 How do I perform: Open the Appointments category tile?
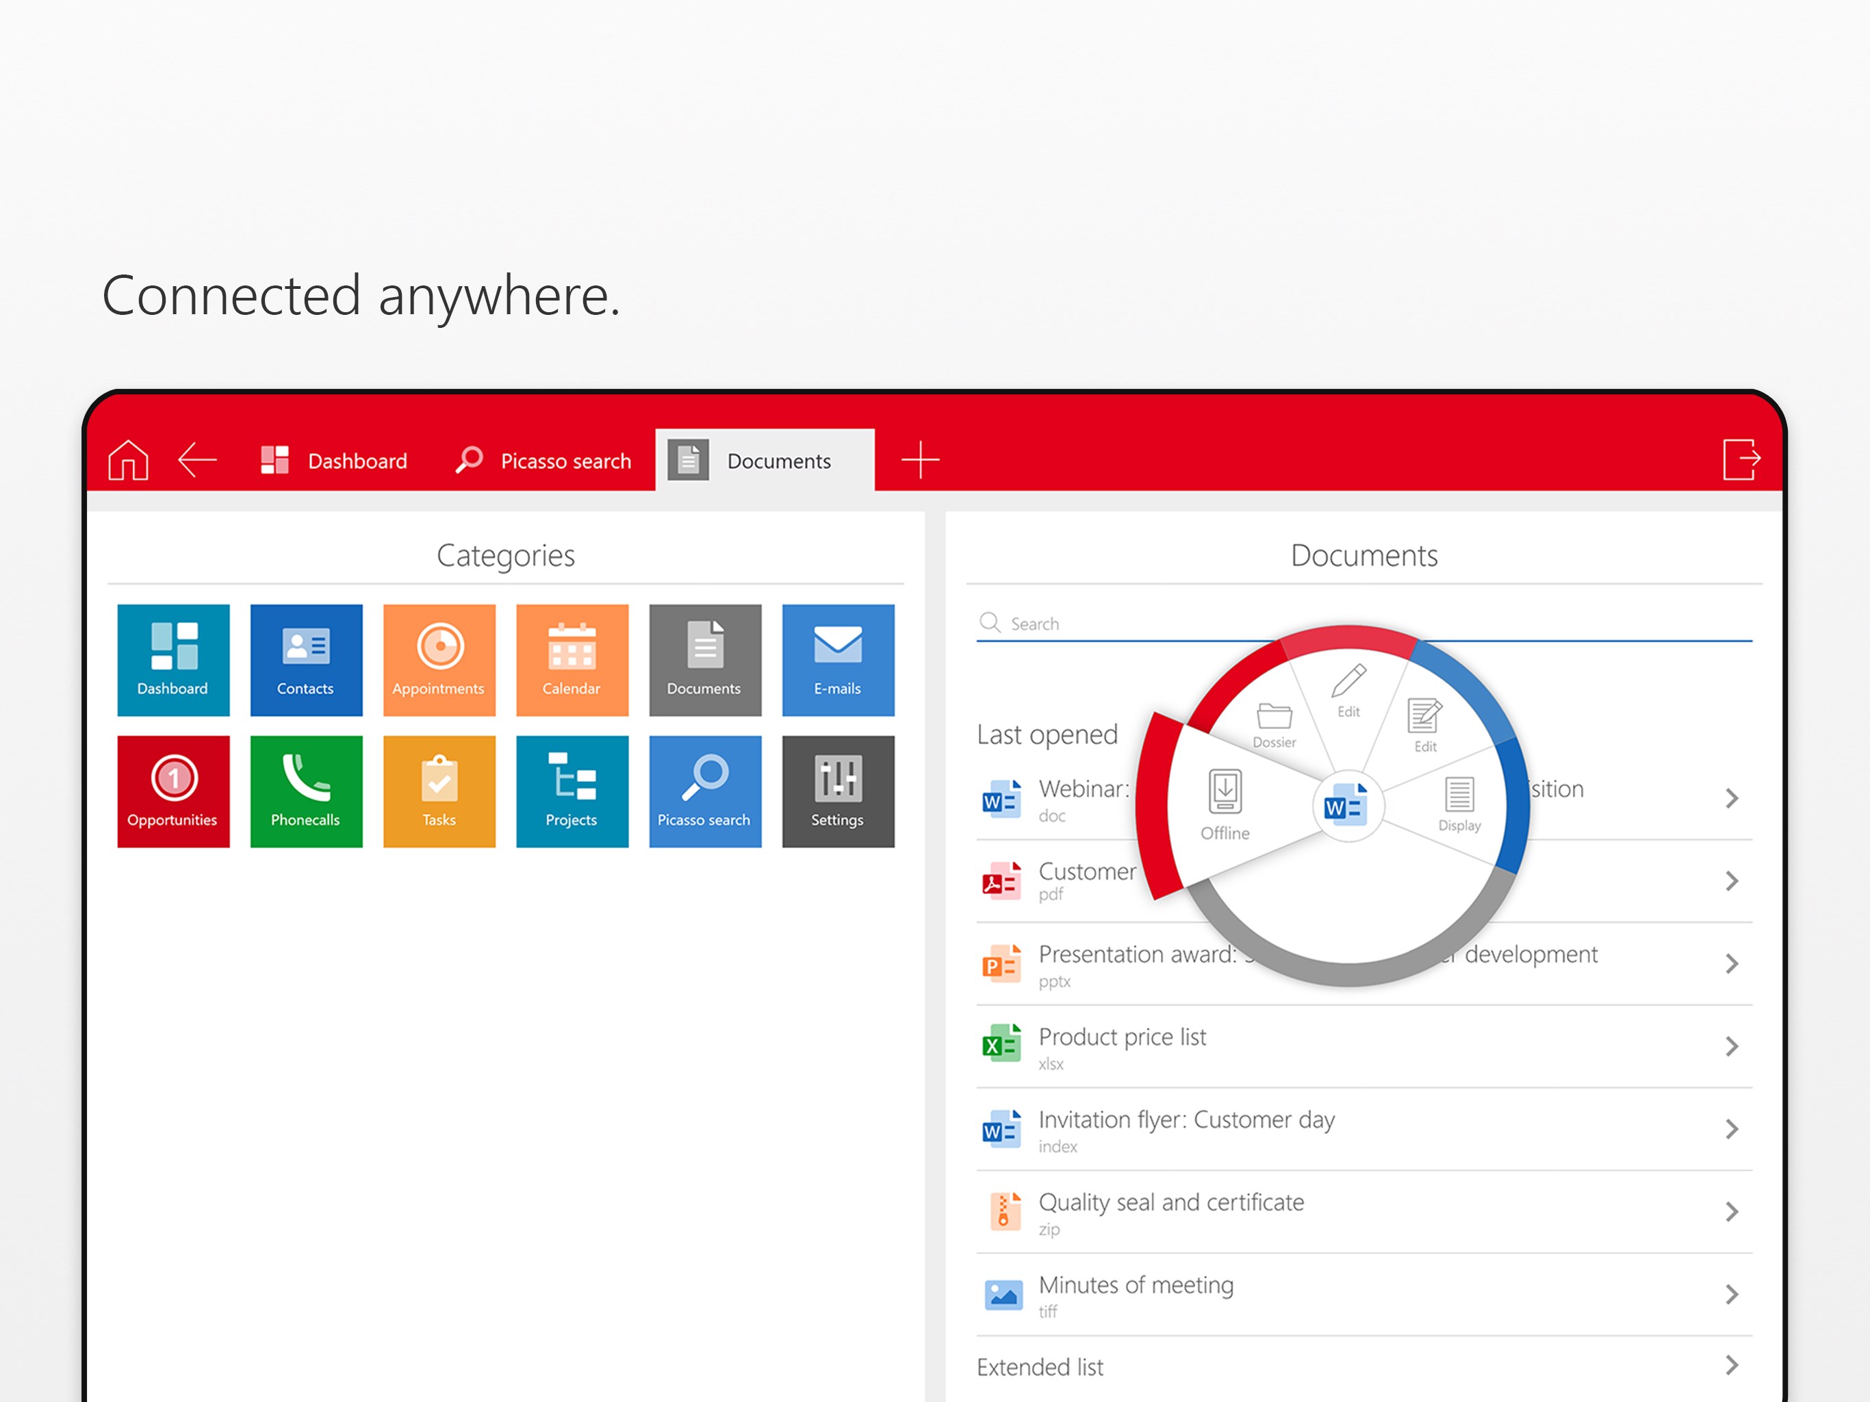[x=439, y=659]
